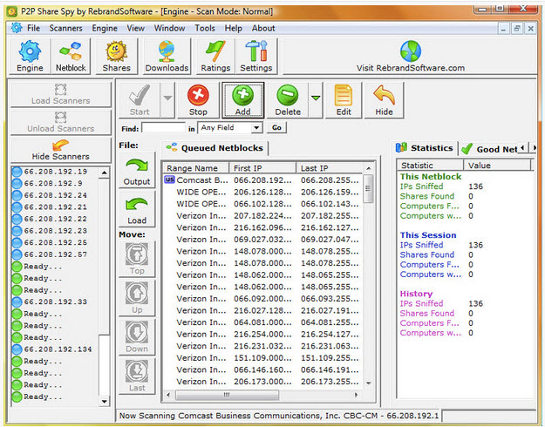
Task: Click the Output file button
Action: pyautogui.click(x=137, y=171)
